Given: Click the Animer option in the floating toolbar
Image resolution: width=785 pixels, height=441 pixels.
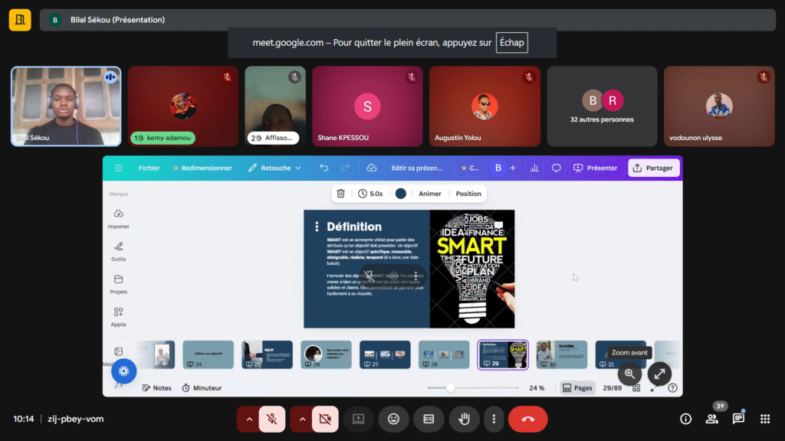Looking at the screenshot, I should pos(429,194).
